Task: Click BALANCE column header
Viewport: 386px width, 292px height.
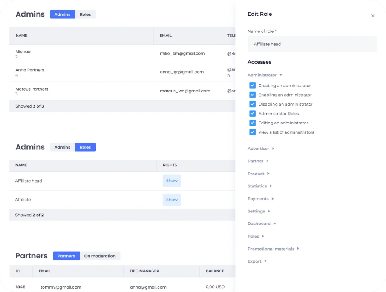Action: click(x=215, y=271)
